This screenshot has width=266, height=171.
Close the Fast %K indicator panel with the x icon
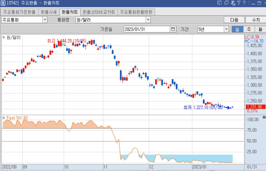pyautogui.click(x=264, y=117)
